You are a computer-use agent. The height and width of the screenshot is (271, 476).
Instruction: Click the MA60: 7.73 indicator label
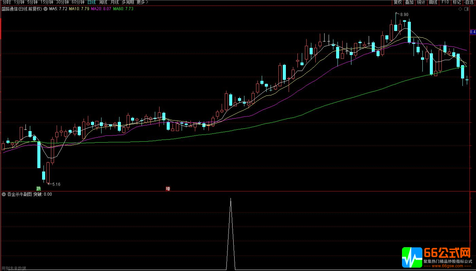(x=123, y=9)
